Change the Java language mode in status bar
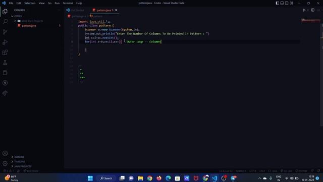Viewport: 323px width, 182px height. click(273, 171)
